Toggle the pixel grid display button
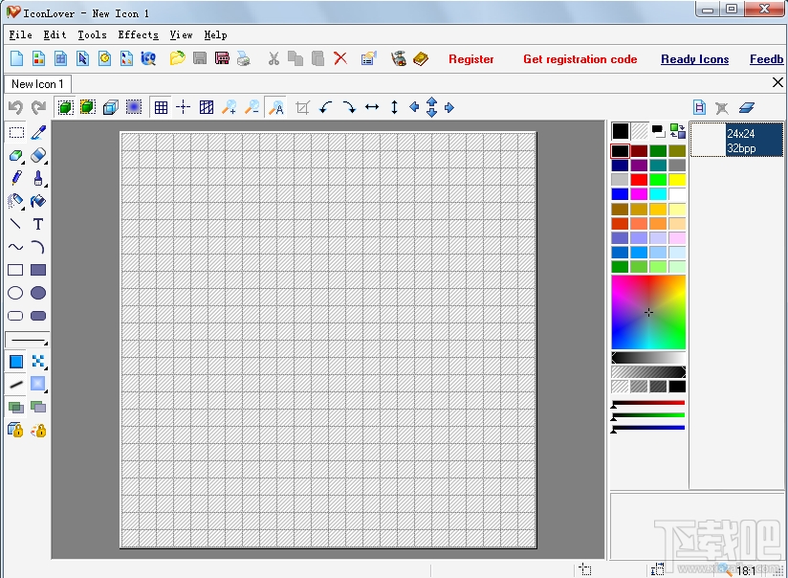The width and height of the screenshot is (788, 578). click(161, 107)
